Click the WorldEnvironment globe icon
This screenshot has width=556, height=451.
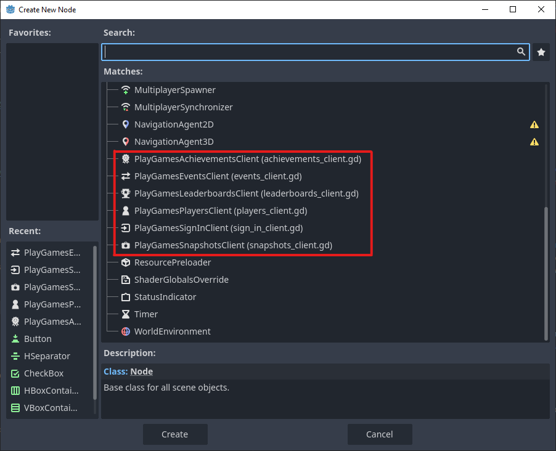click(126, 331)
